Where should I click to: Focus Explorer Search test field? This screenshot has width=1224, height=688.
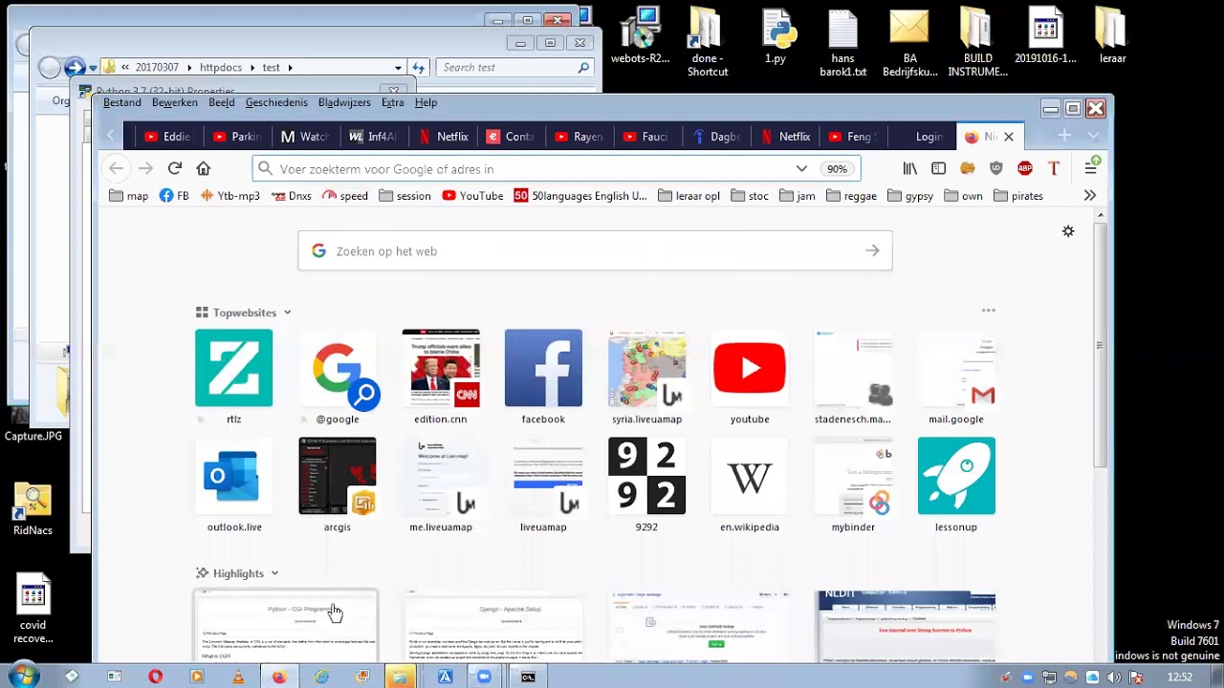coord(514,68)
